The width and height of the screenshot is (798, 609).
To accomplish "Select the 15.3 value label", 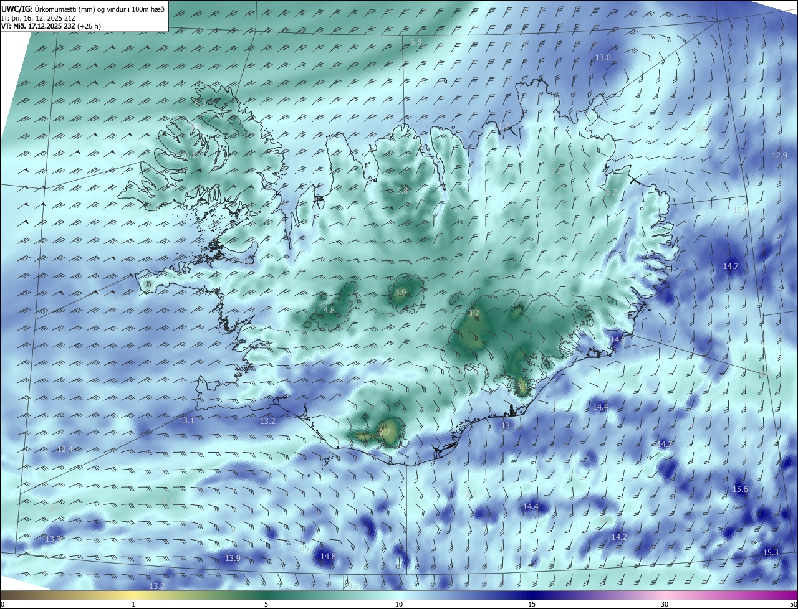I will pos(771,552).
